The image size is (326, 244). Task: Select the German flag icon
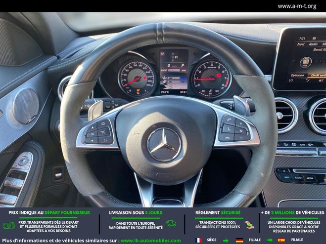pyautogui.click(x=239, y=240)
